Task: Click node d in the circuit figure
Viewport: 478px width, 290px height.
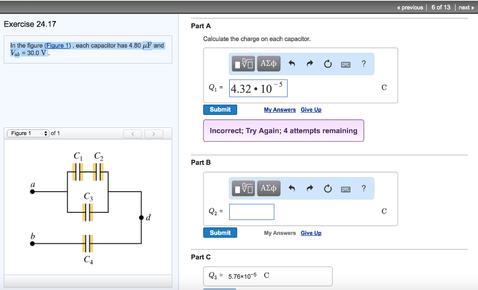Action: pos(141,218)
